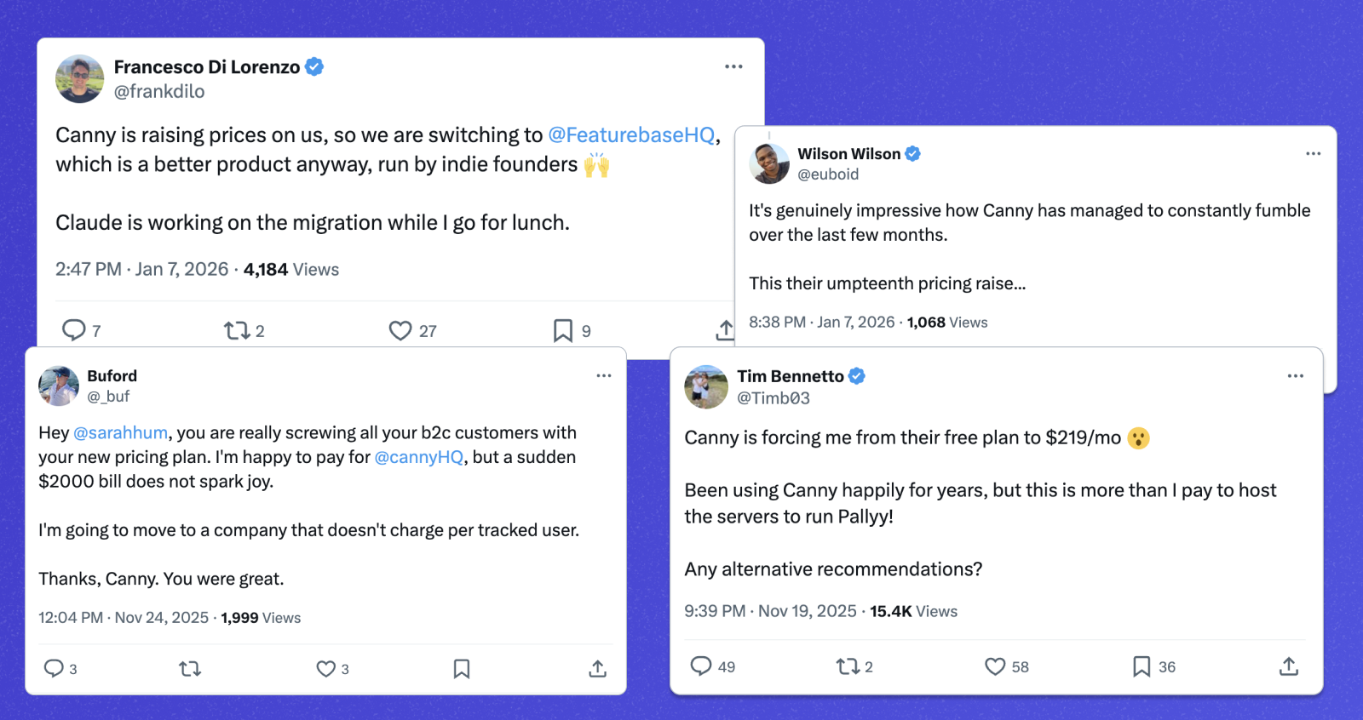Open the more options menu on Tim Bennetto's tweet

(x=1296, y=375)
